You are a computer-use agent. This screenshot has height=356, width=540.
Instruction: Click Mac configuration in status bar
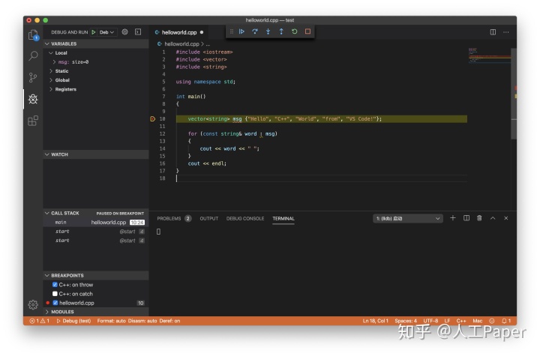(477, 321)
